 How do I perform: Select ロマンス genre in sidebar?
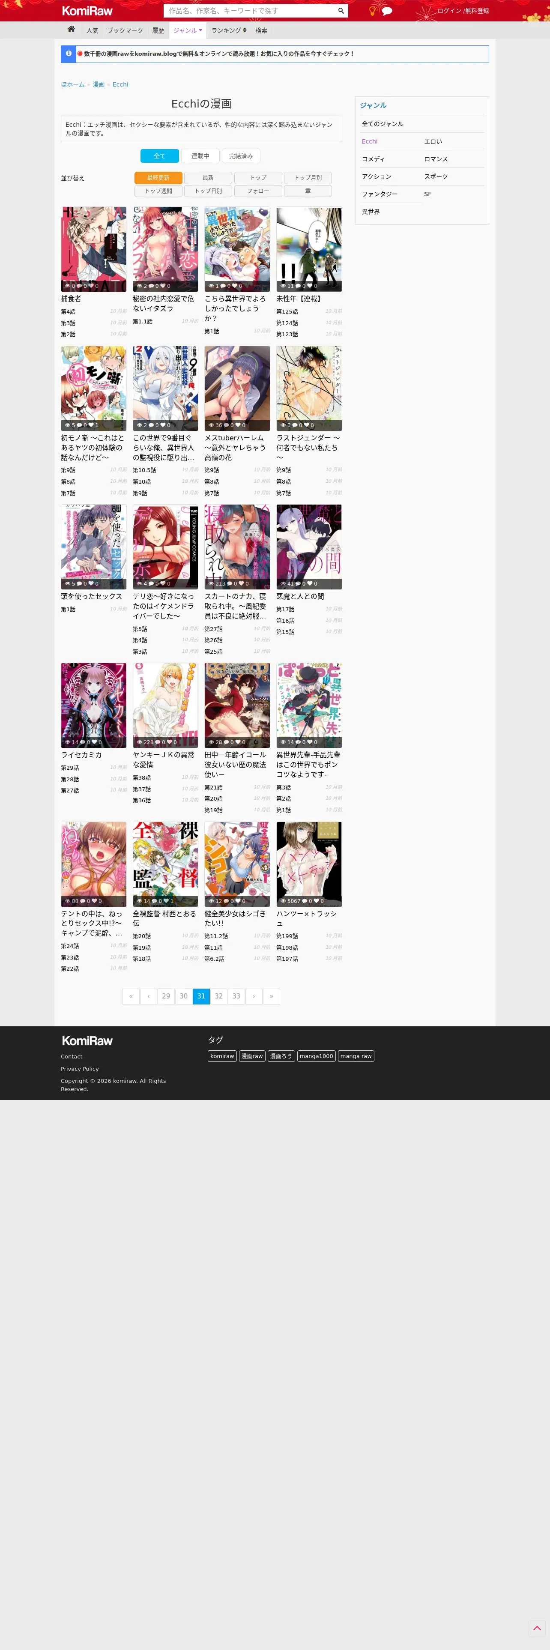(x=436, y=159)
